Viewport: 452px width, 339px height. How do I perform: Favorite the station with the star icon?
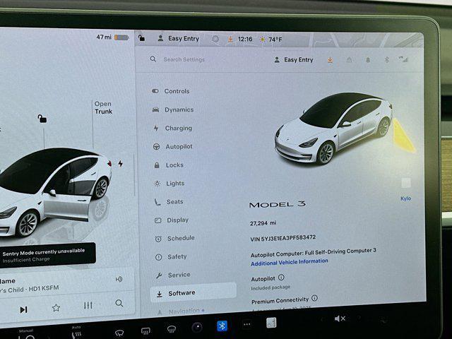[56, 308]
